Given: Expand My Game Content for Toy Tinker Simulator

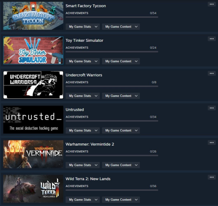Looking at the screenshot, I should coord(121,61).
